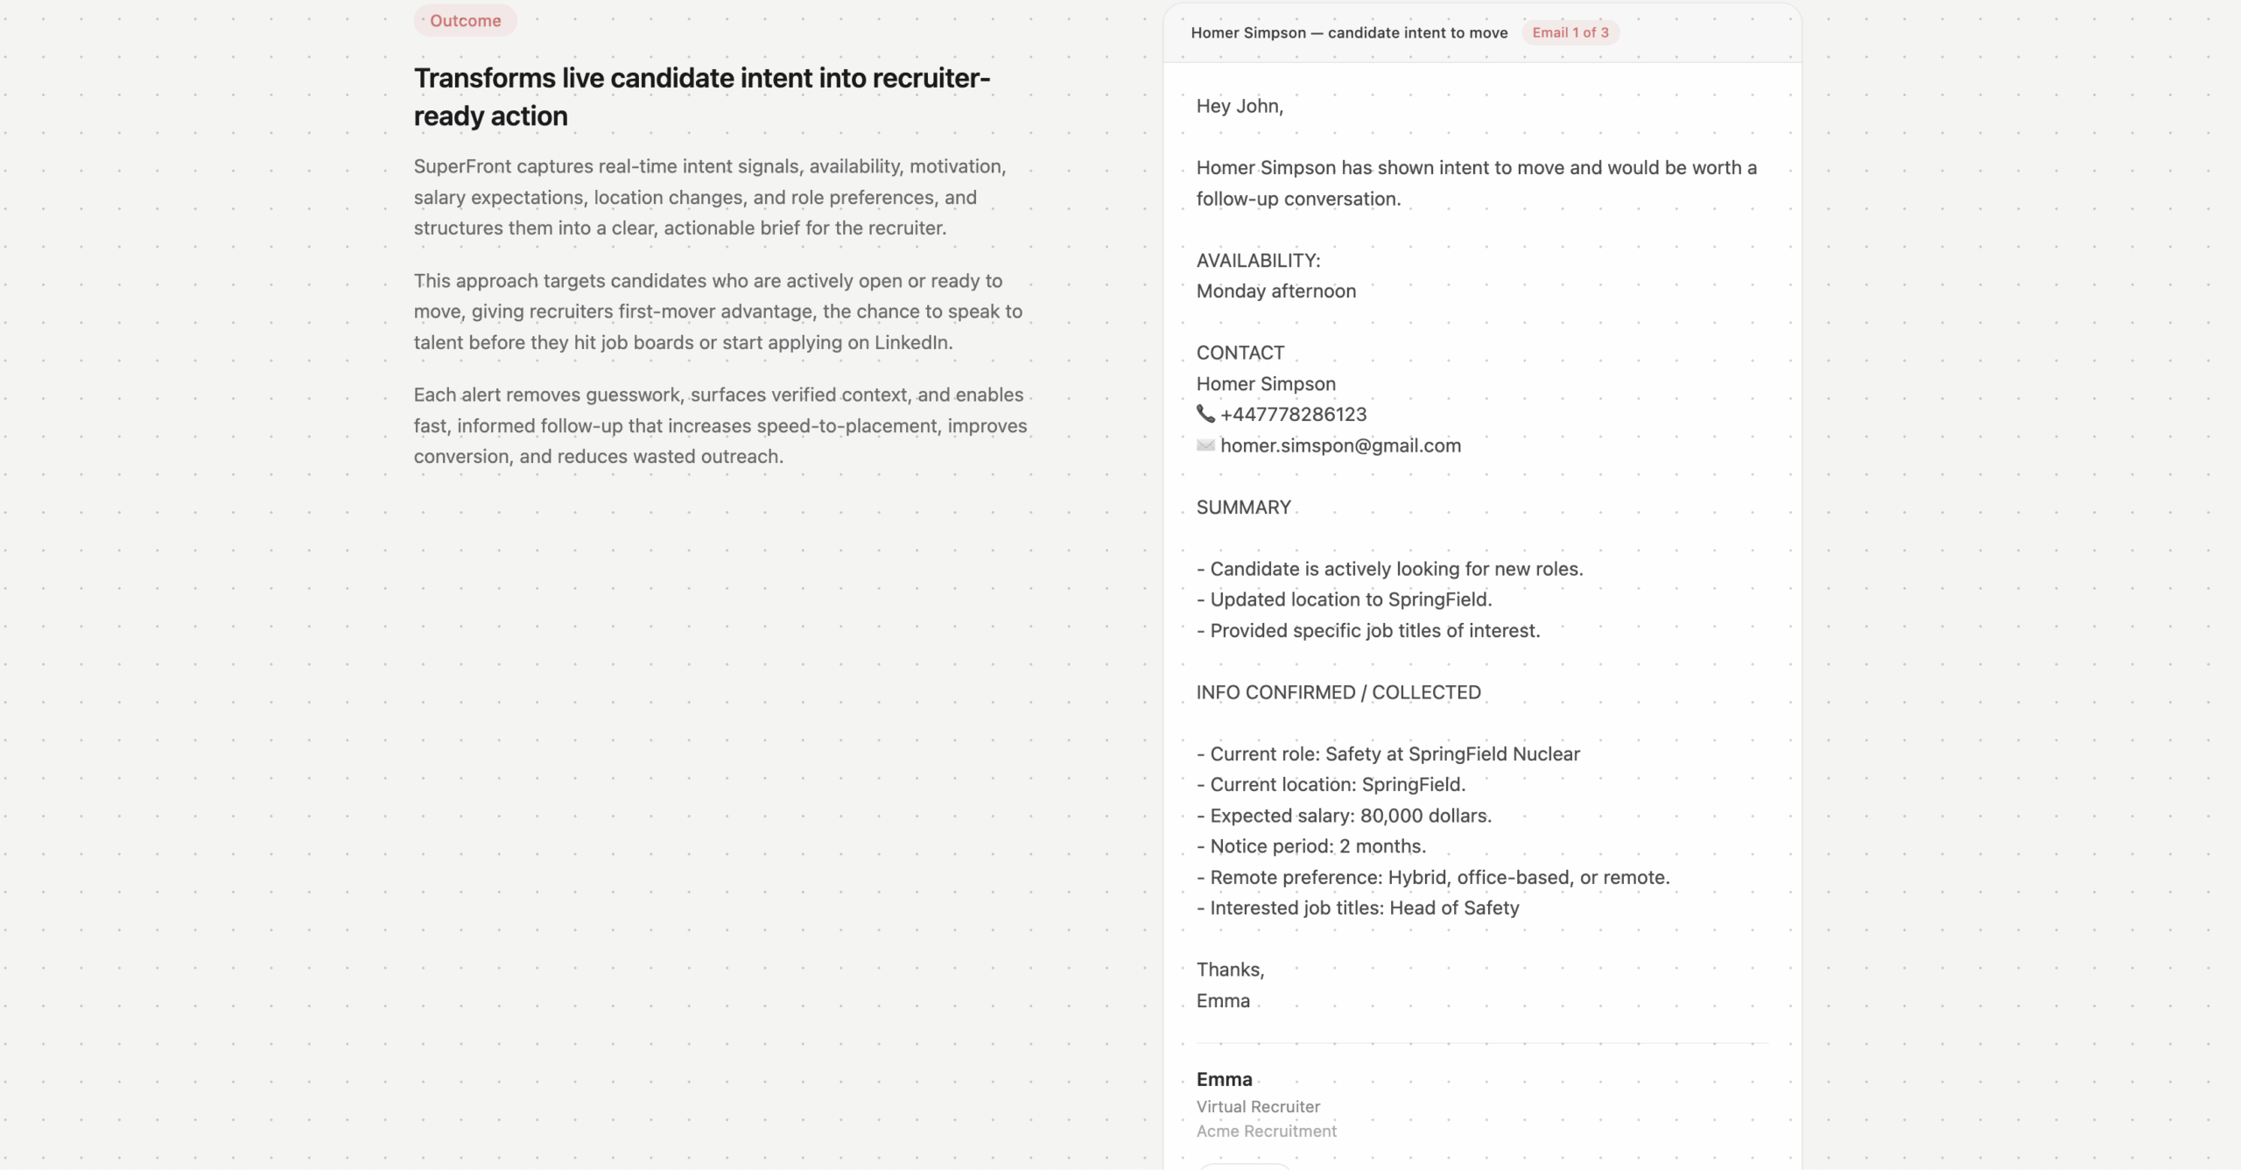The image size is (2241, 1170).
Task: Click the homer.simspon@gmail.com email address
Action: pos(1340,445)
